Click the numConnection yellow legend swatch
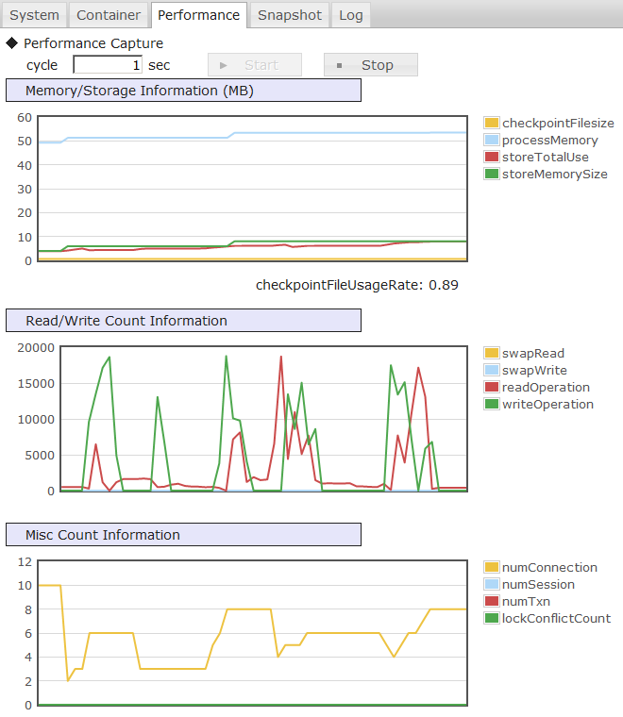The width and height of the screenshot is (623, 717). [491, 568]
